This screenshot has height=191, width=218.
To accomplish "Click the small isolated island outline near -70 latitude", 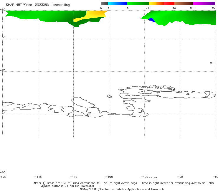I will point(211,63).
